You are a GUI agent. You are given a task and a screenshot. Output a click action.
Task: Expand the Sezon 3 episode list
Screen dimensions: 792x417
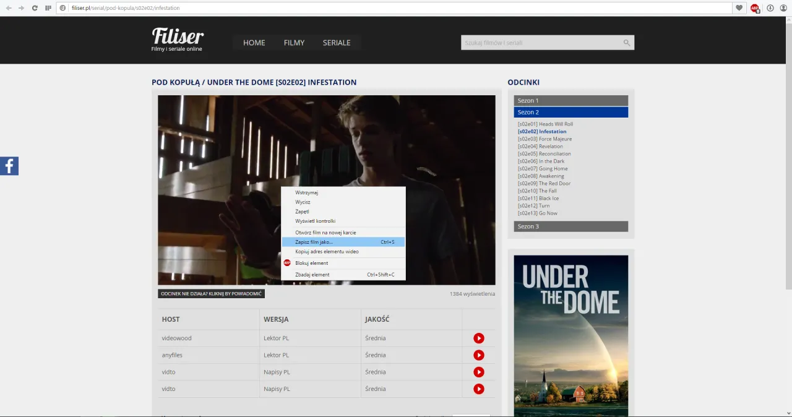pos(570,226)
